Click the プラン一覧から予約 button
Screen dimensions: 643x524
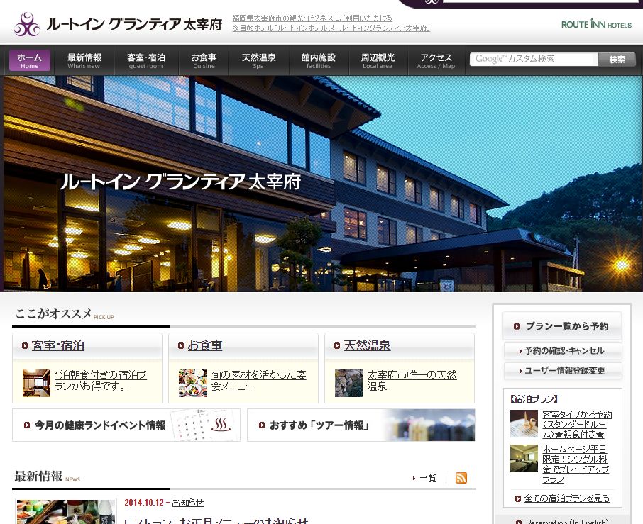[562, 326]
